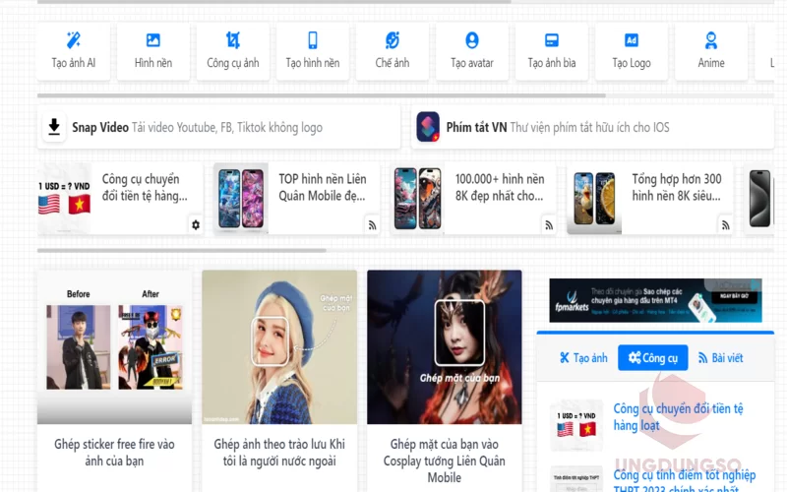Open Tổng hợp hơn 300 hình nền 8K article

(677, 187)
